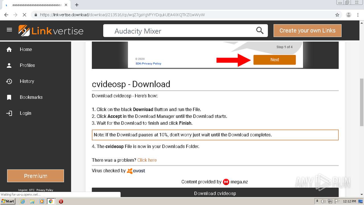Click Create your own Links button
364x205 pixels.
tap(307, 30)
